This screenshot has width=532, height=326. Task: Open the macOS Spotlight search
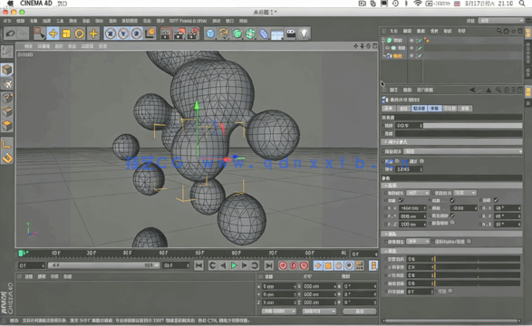tap(522, 4)
